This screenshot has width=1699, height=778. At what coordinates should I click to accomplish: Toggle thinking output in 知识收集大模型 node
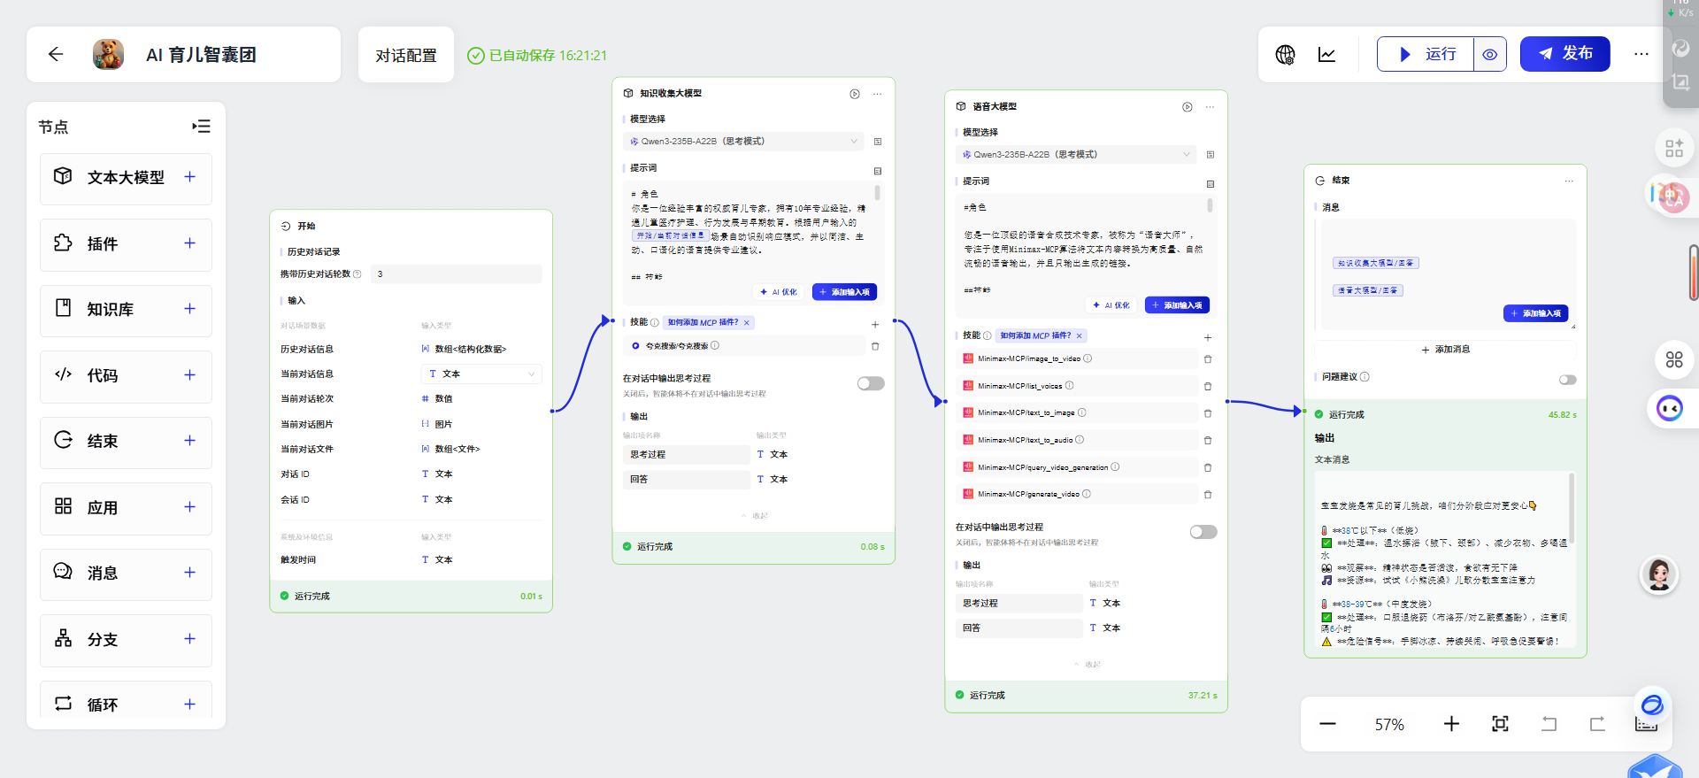871,383
